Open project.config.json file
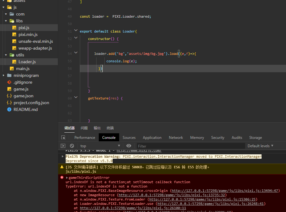The height and width of the screenshot is (212, 286). (31, 103)
